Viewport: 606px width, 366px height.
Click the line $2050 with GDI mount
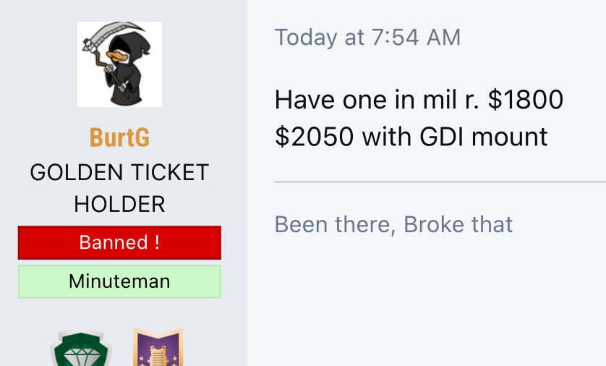[411, 137]
